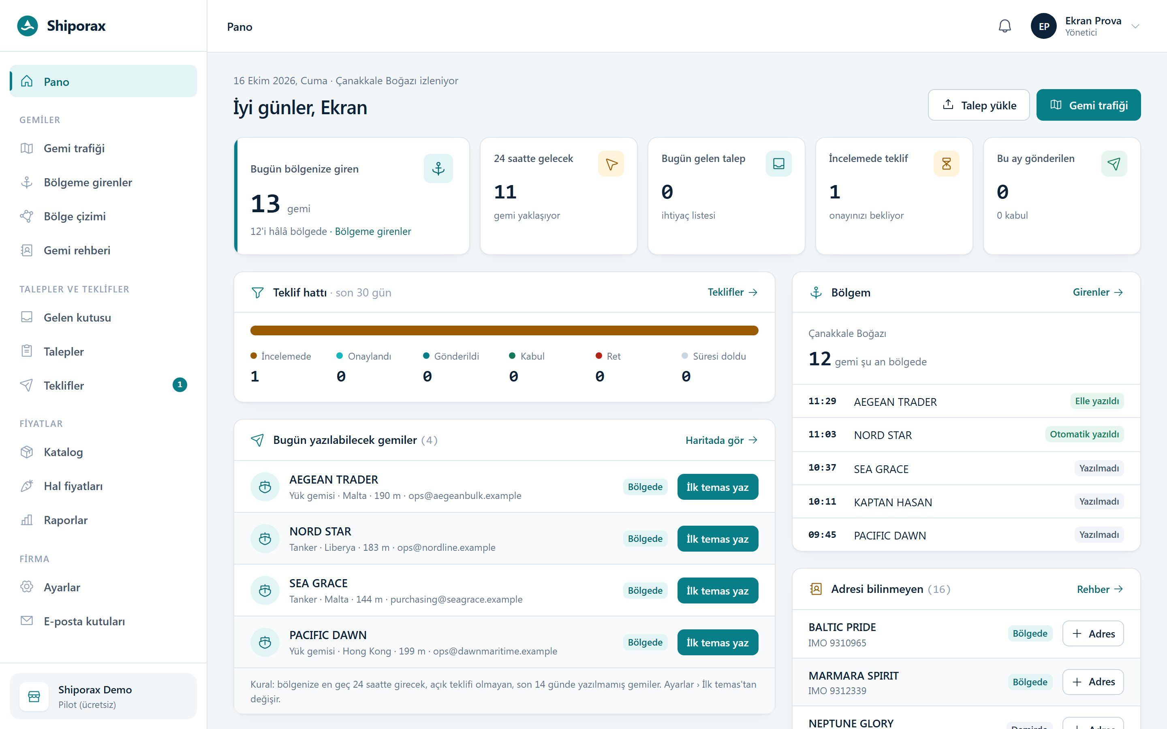This screenshot has height=729, width=1167.
Task: Open Gemi rehberi sidebar item
Action: (x=103, y=250)
